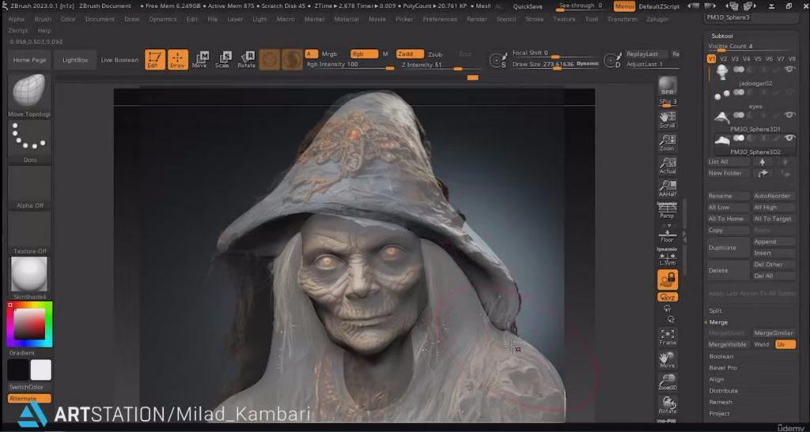
Task: Toggle eye visibility of PM3D_Sphere3D2 subtool
Action: click(789, 138)
